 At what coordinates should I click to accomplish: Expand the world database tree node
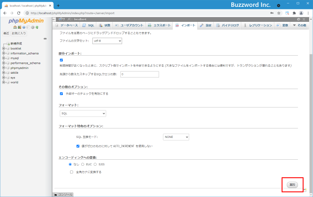[3, 82]
